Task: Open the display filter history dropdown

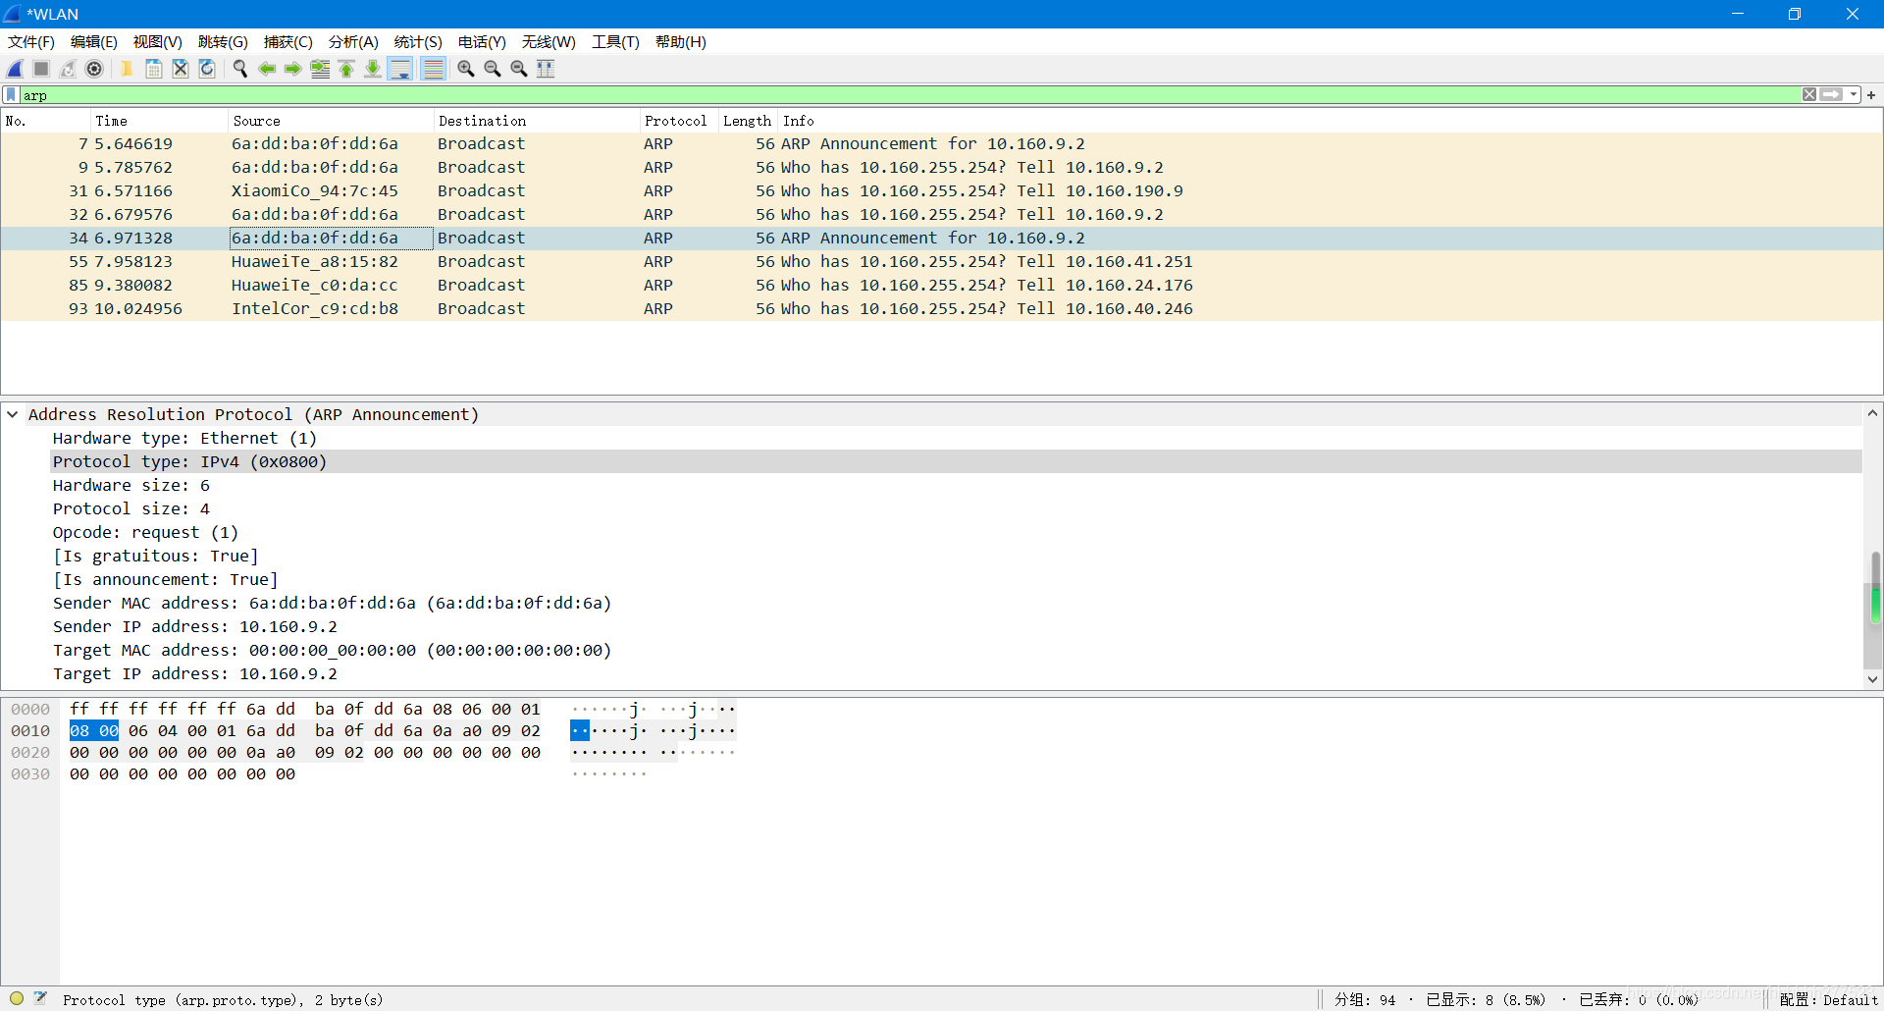Action: click(1854, 95)
